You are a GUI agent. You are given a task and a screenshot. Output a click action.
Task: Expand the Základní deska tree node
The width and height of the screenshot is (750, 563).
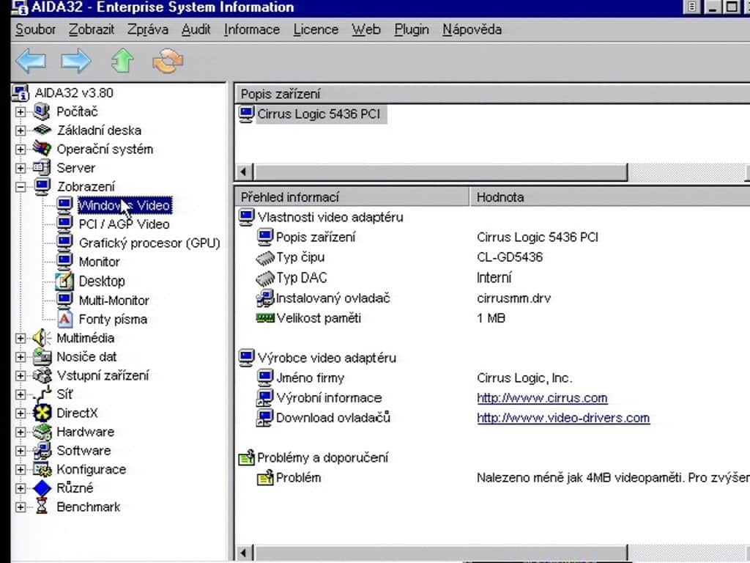[20, 130]
